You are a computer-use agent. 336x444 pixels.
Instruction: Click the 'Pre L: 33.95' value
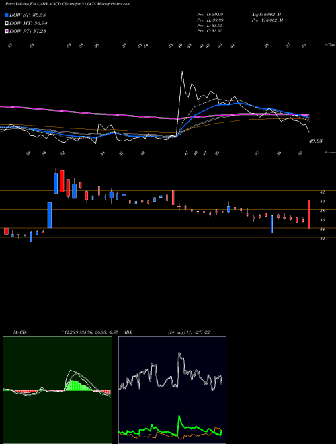click(x=210, y=26)
